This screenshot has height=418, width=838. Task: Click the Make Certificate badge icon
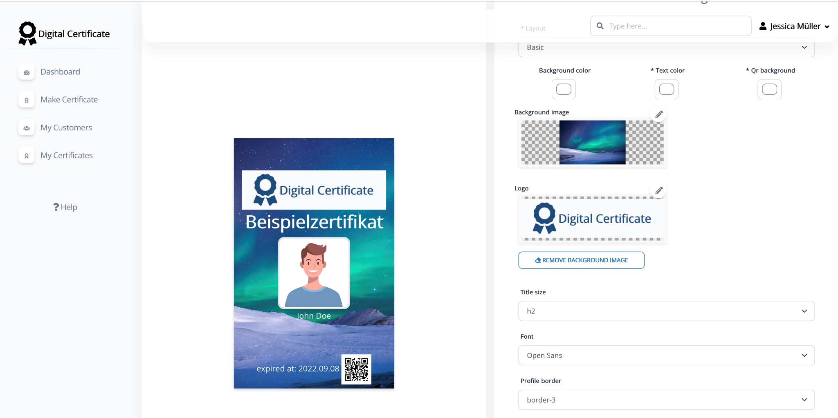click(x=26, y=100)
